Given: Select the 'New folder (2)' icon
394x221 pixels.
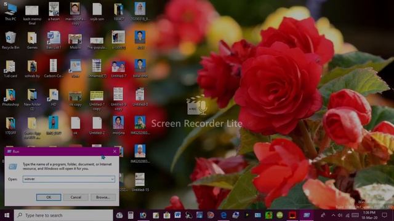Looking at the screenshot, I should [x=32, y=99].
